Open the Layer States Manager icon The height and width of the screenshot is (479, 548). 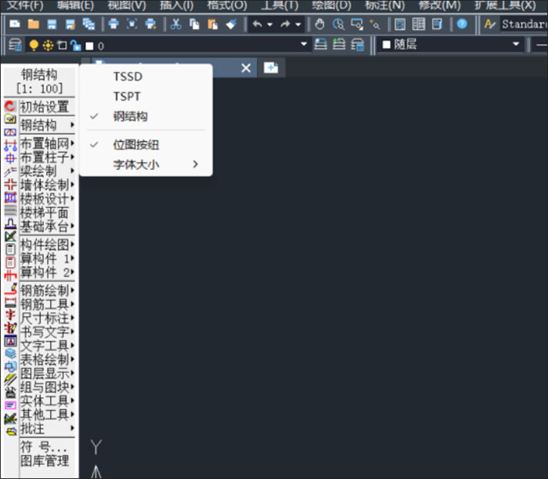click(x=357, y=45)
